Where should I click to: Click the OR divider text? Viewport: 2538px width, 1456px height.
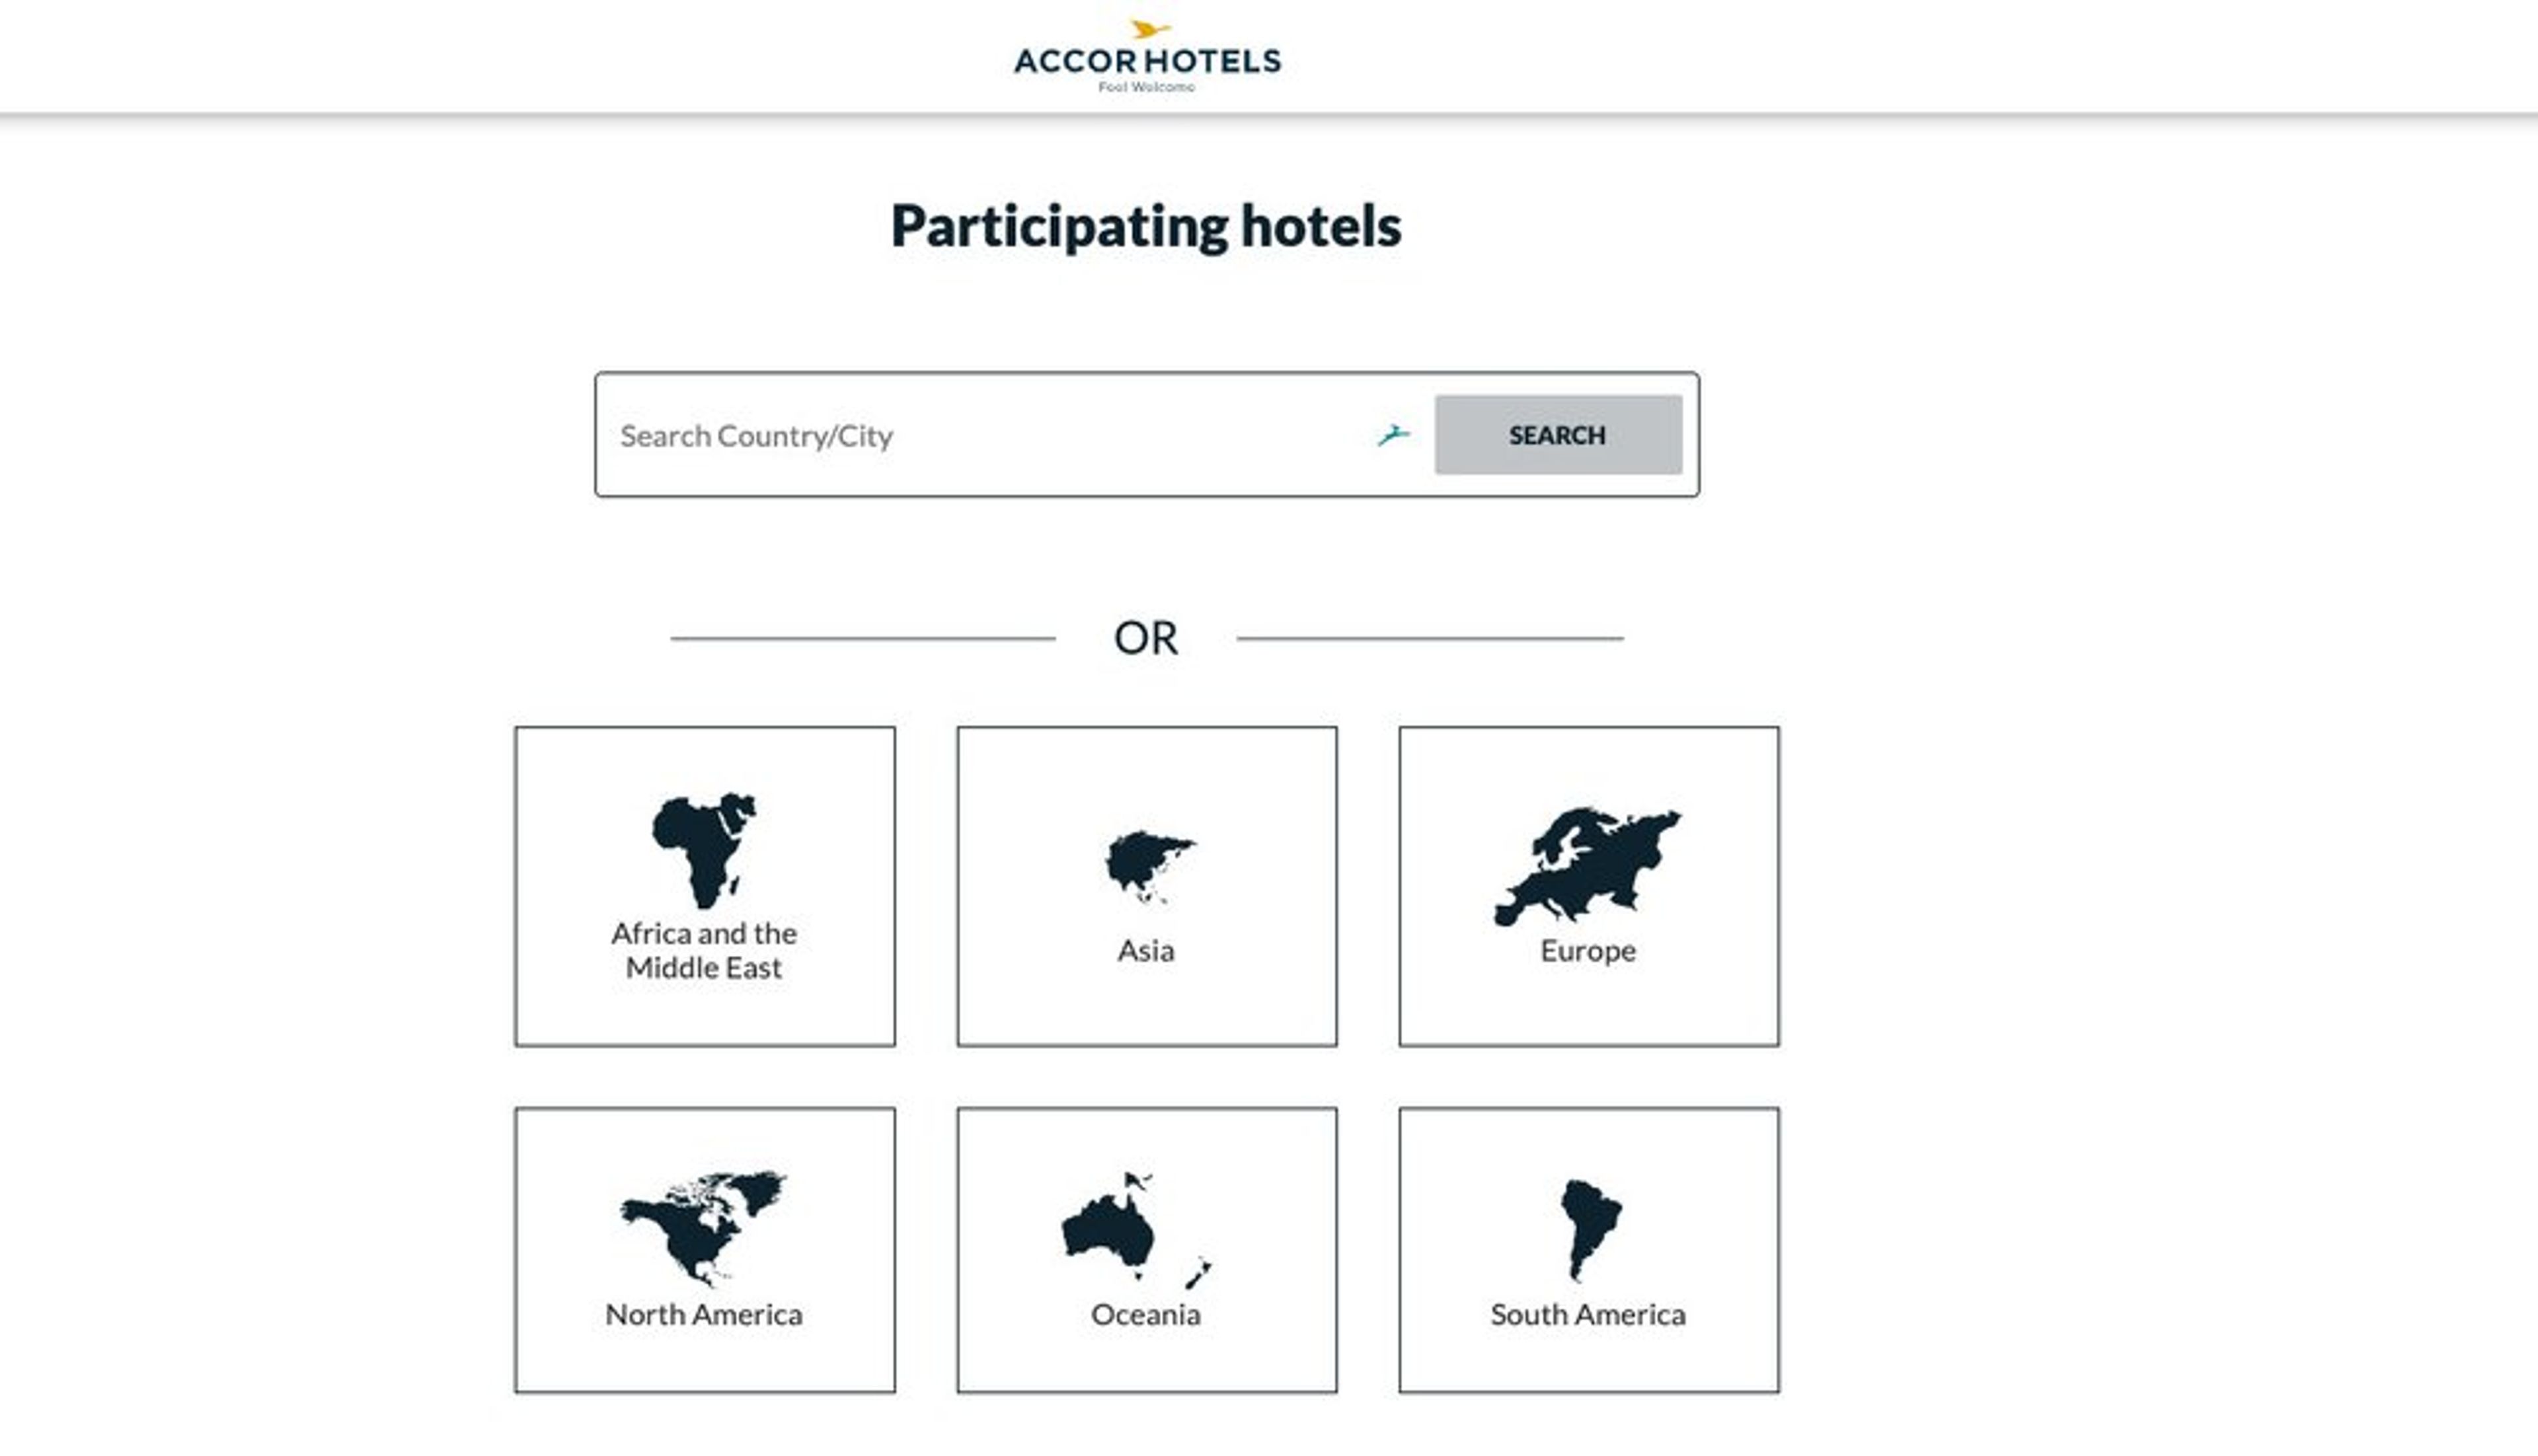pos(1145,638)
